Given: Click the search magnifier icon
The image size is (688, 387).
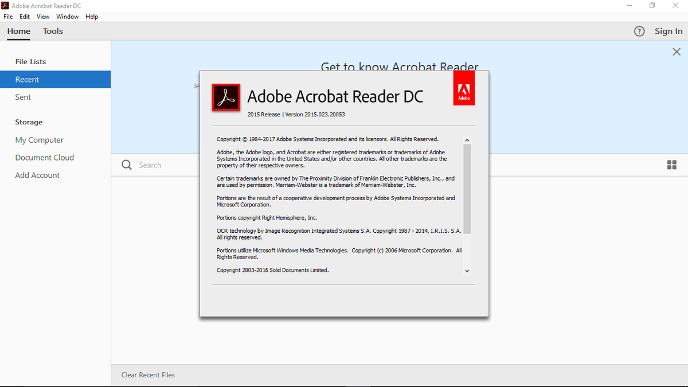Looking at the screenshot, I should (127, 165).
